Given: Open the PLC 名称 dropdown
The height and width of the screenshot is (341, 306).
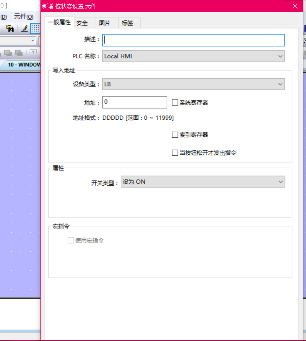Looking at the screenshot, I should tap(193, 56).
